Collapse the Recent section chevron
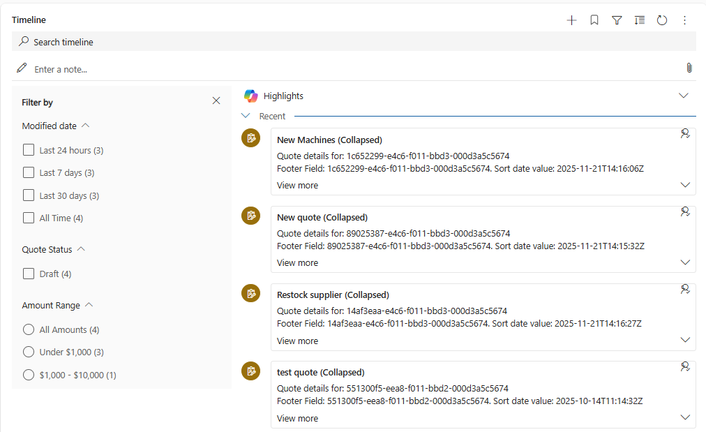Screen dimensions: 706x432 pos(246,116)
